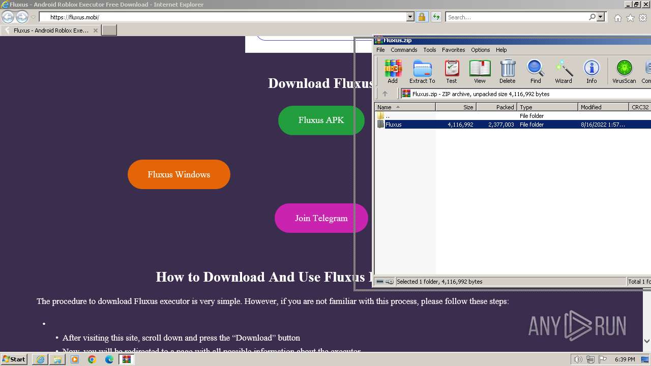This screenshot has width=651, height=366.
Task: Click the IE Back arrow button
Action: (8, 17)
